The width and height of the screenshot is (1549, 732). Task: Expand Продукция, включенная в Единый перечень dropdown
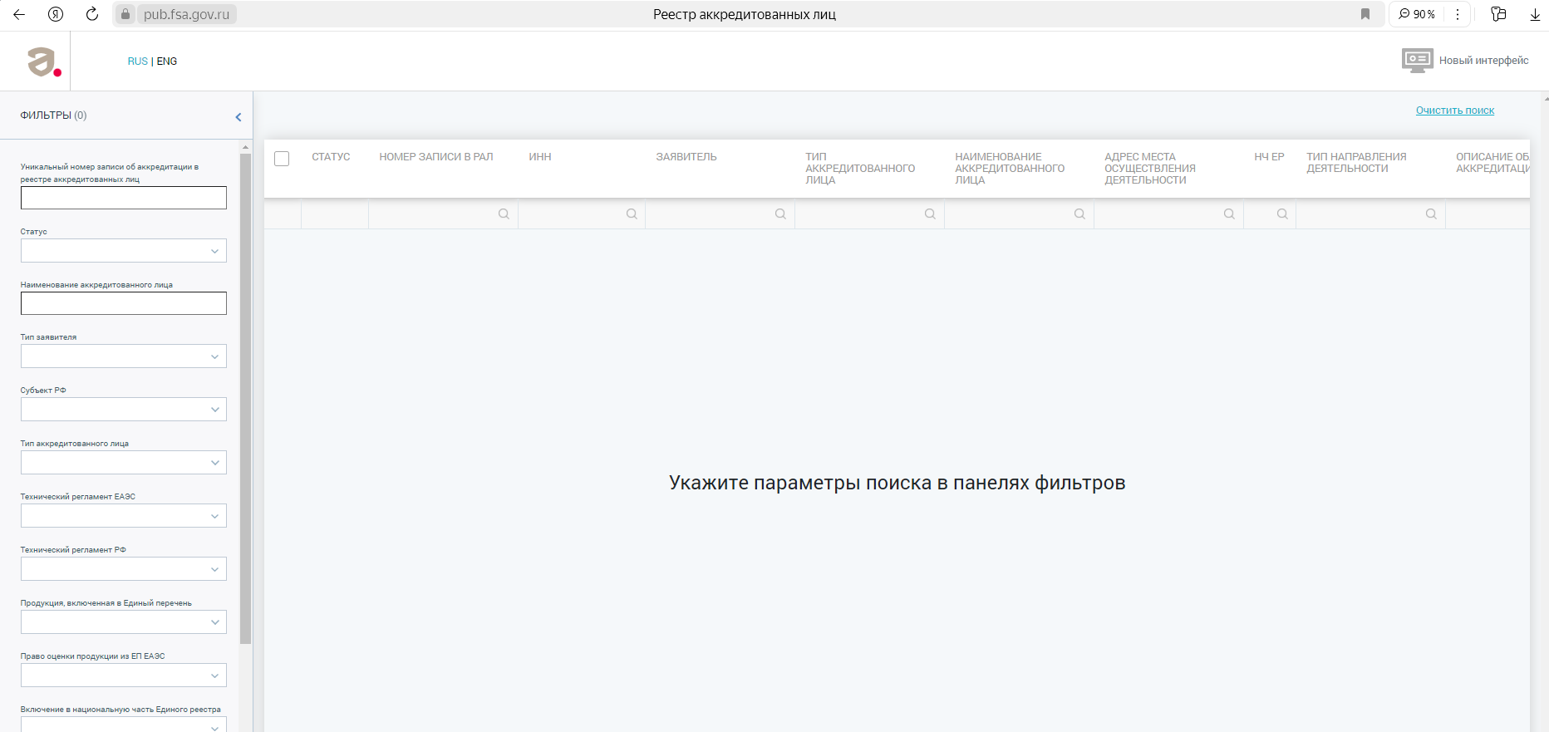click(124, 622)
